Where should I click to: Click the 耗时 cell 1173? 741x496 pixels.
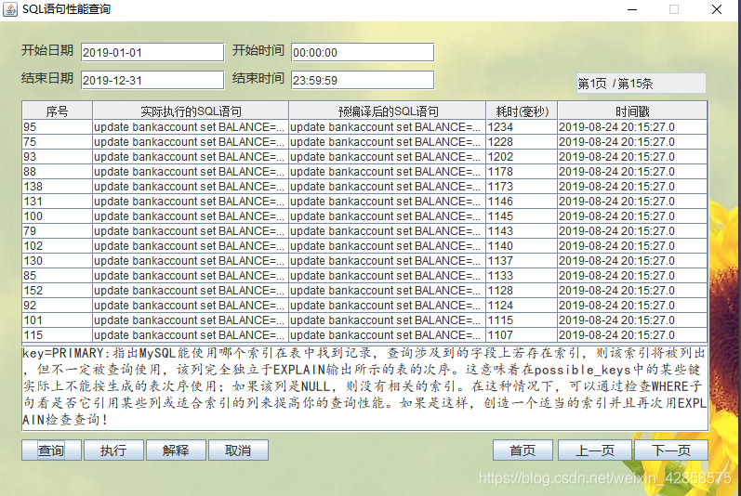tap(522, 187)
